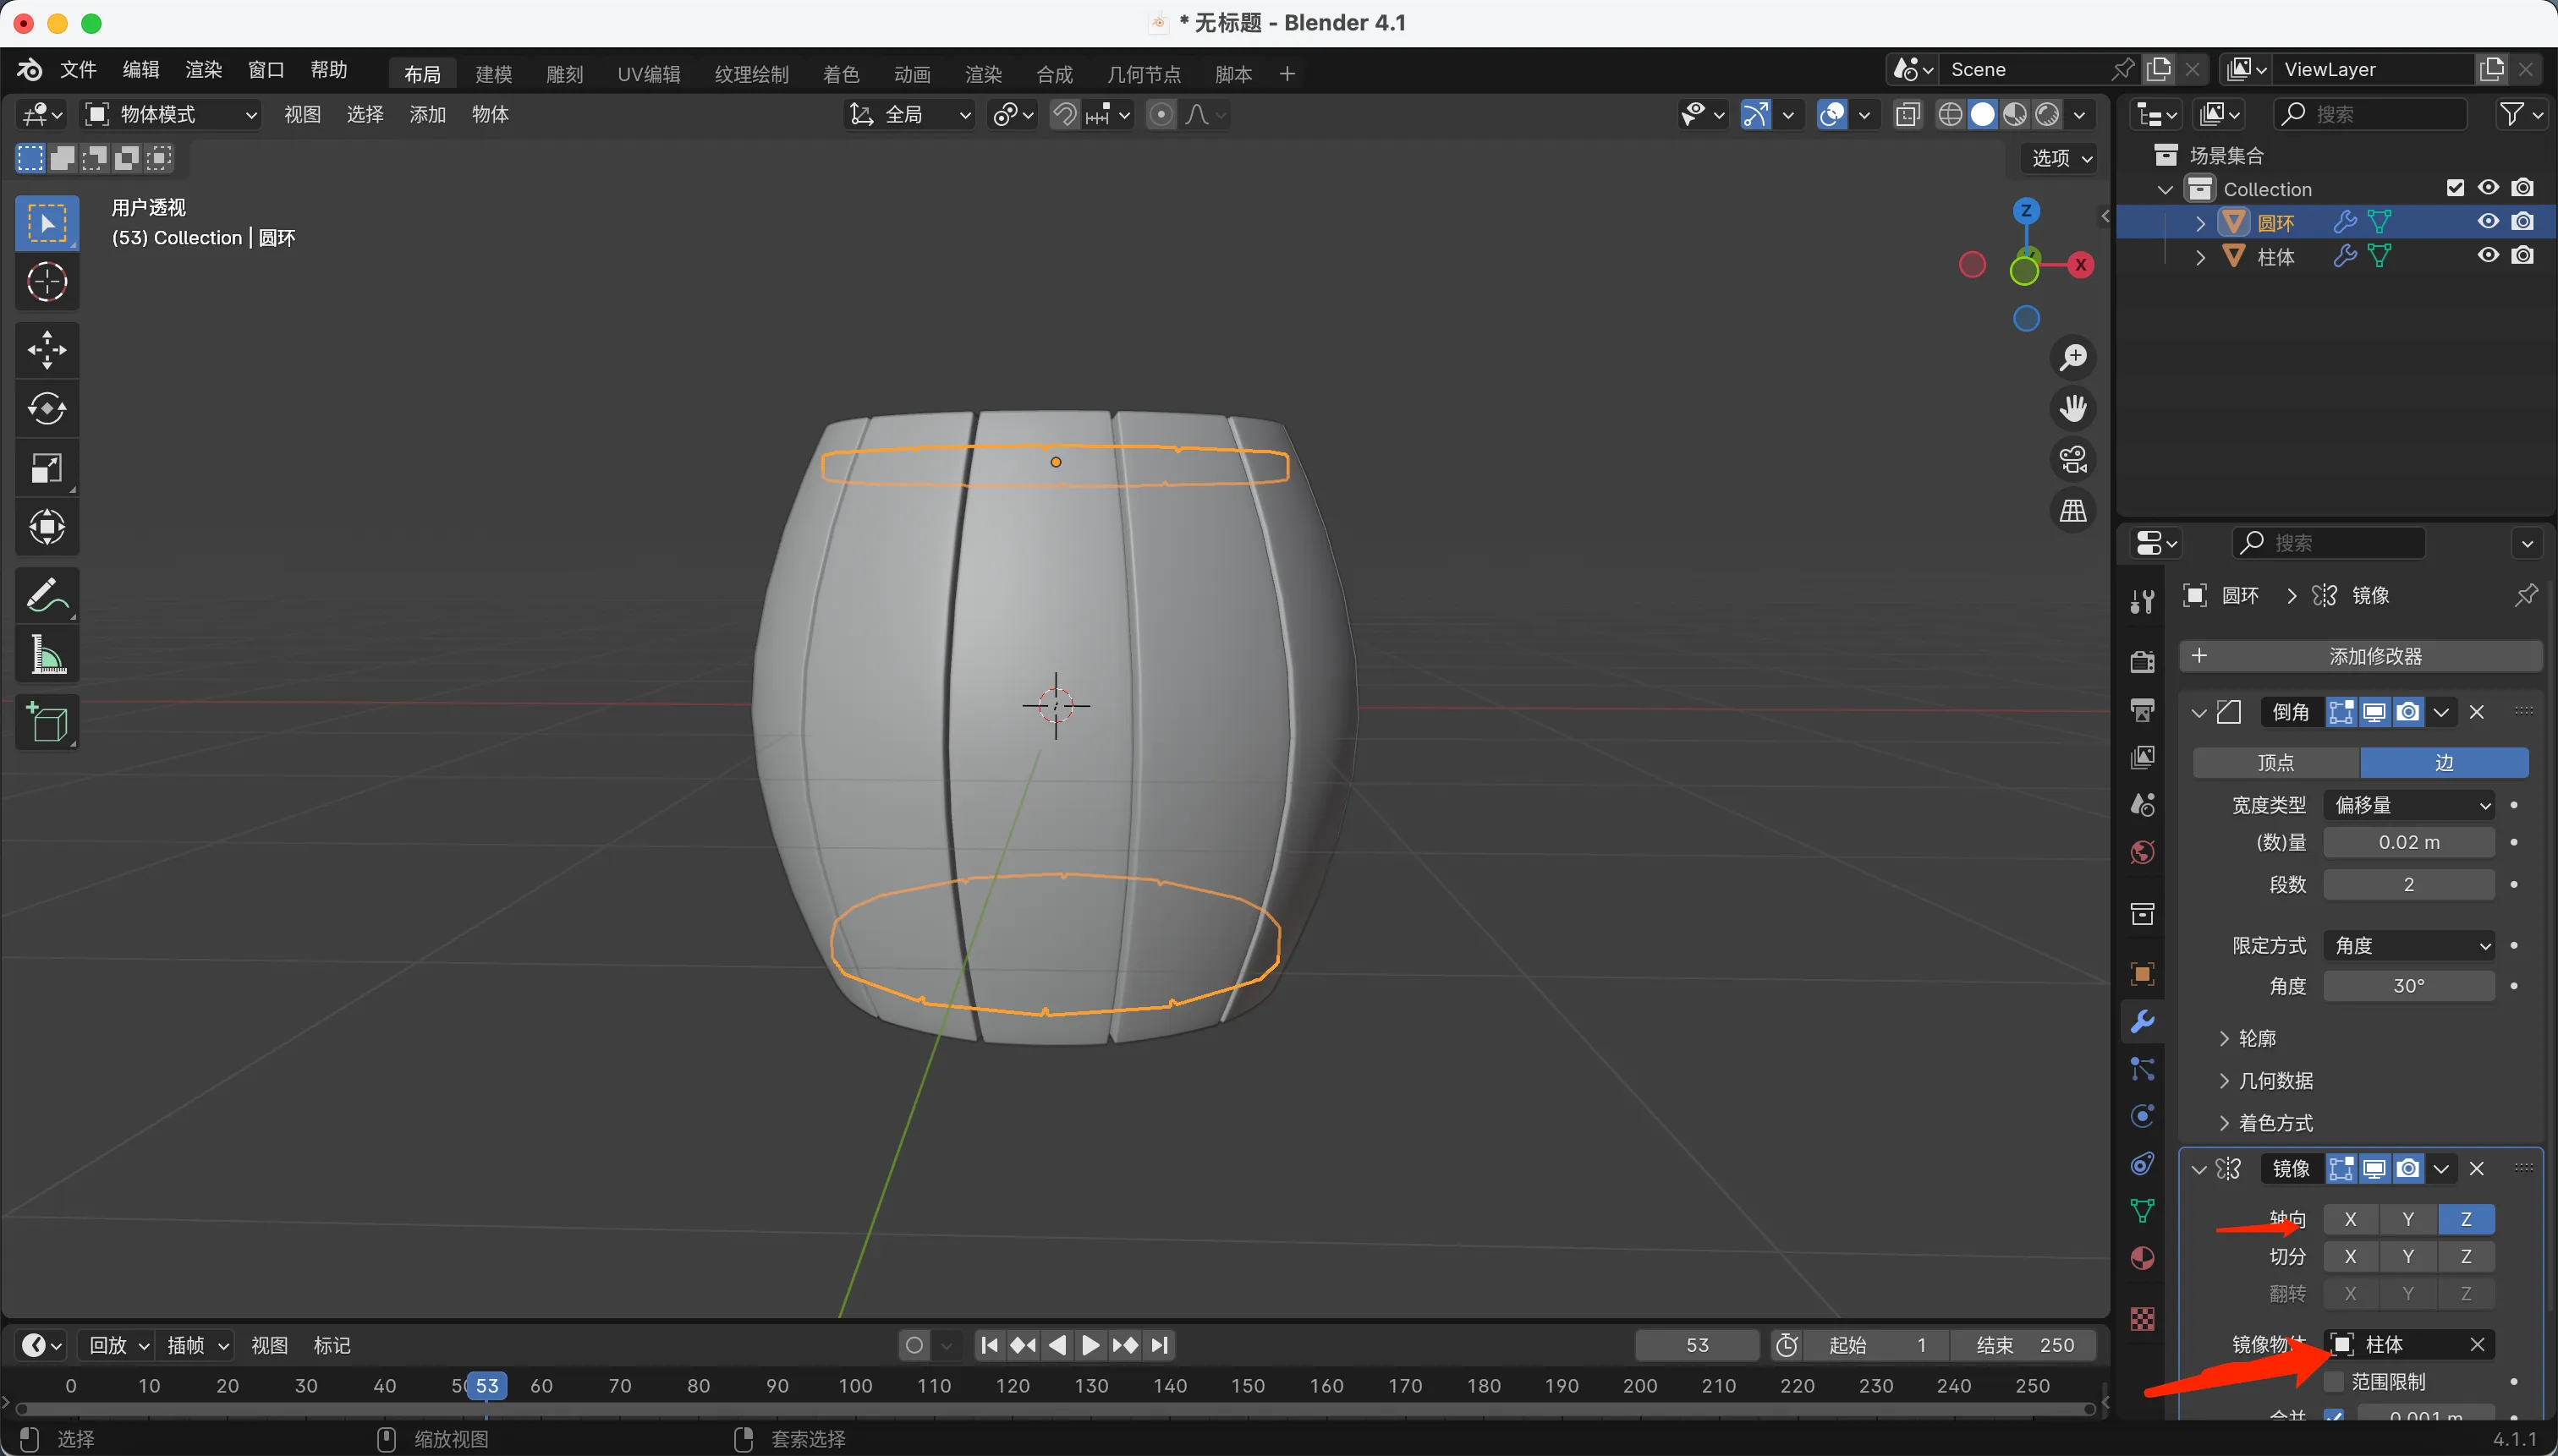This screenshot has height=1456, width=2558.
Task: Click the 添加修改器 button
Action: pos(2361,656)
